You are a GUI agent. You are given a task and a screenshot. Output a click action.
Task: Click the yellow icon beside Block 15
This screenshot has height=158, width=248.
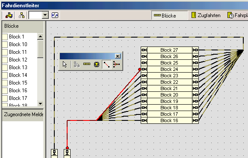5,83
